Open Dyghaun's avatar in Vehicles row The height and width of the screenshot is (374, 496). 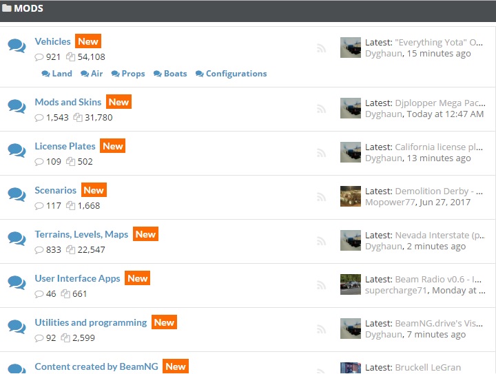351,48
